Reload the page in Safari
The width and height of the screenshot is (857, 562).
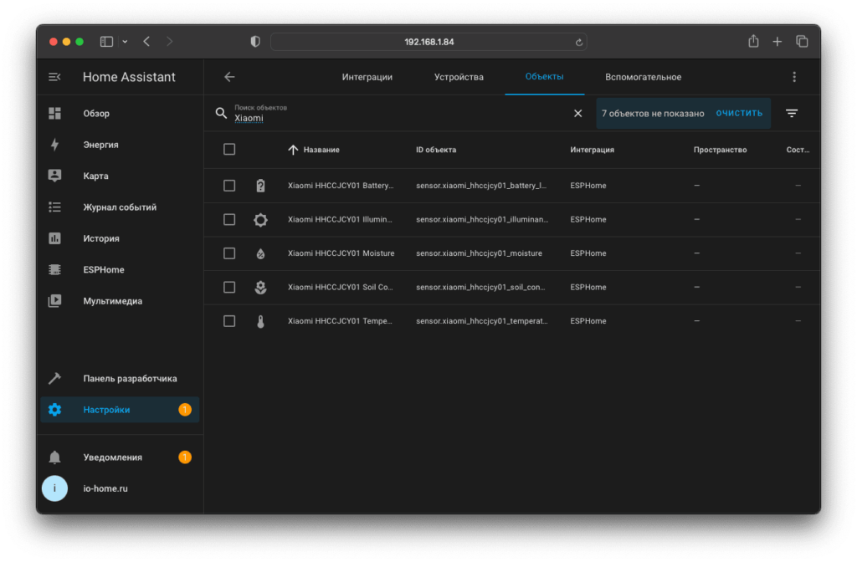(x=579, y=42)
